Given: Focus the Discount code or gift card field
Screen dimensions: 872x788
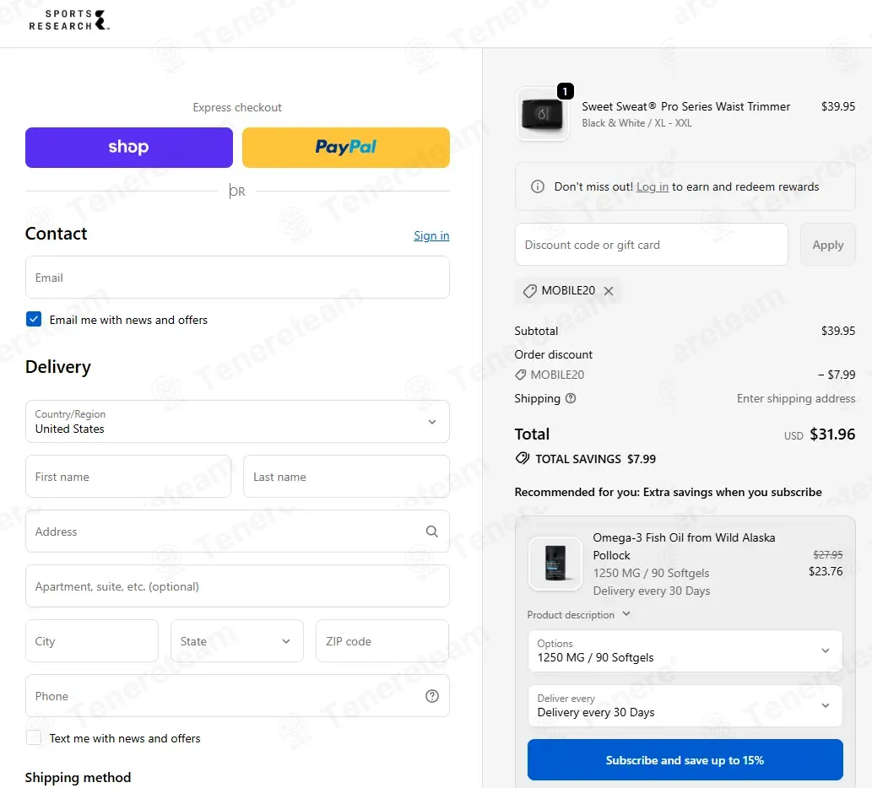Looking at the screenshot, I should point(651,245).
